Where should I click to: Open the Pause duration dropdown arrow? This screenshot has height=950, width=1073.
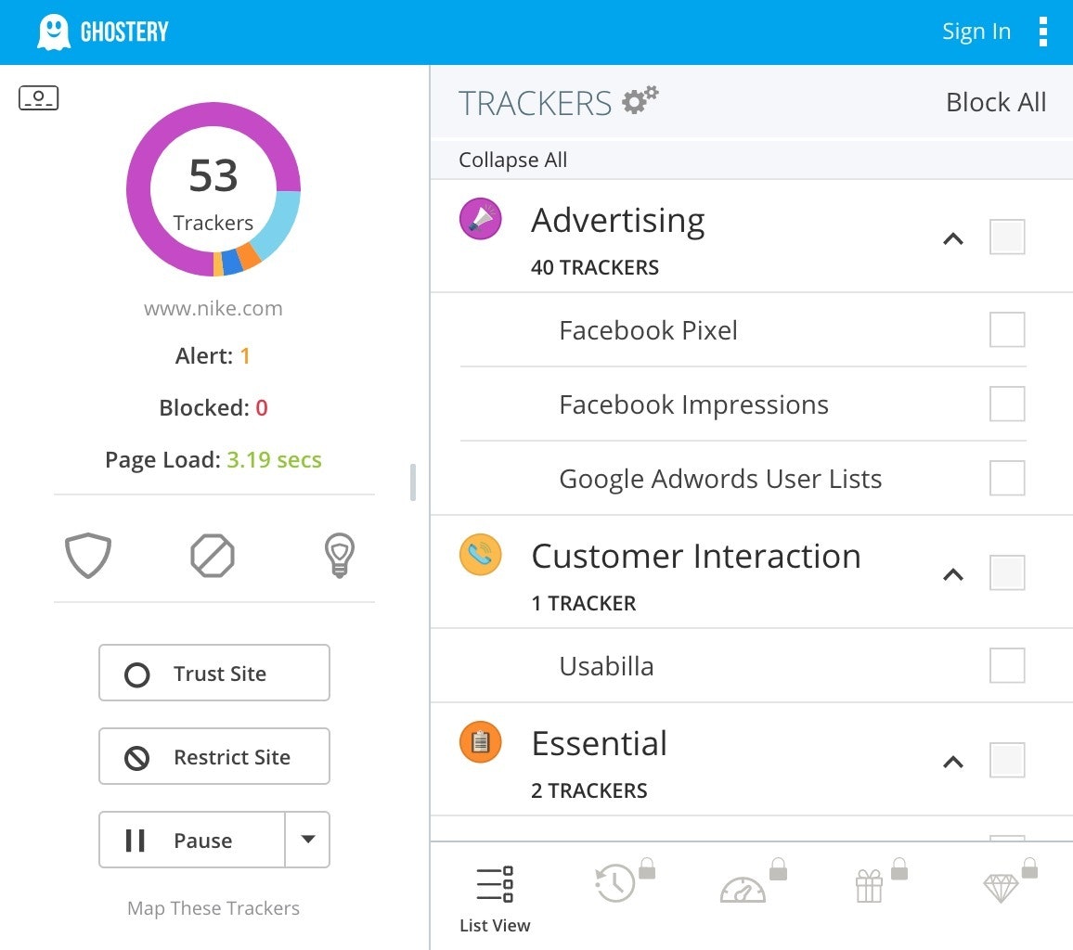click(x=308, y=840)
